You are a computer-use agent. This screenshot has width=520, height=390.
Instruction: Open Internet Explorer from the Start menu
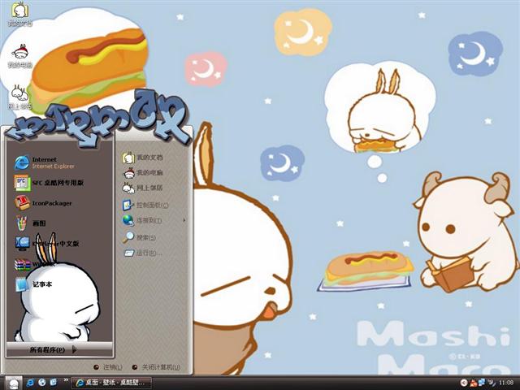pyautogui.click(x=45, y=162)
